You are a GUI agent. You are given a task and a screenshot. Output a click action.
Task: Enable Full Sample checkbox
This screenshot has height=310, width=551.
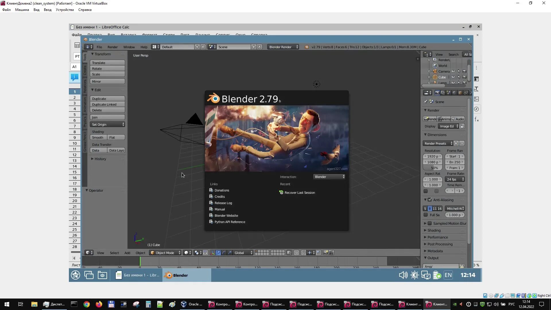coord(426,215)
